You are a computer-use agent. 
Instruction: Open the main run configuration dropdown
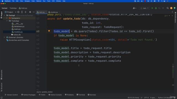pyautogui.click(x=144, y=8)
